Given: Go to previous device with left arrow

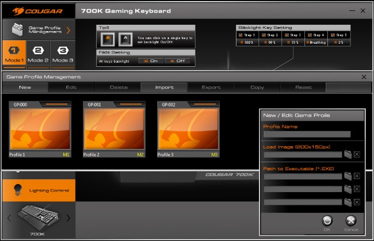Looking at the screenshot, I should [x=9, y=218].
